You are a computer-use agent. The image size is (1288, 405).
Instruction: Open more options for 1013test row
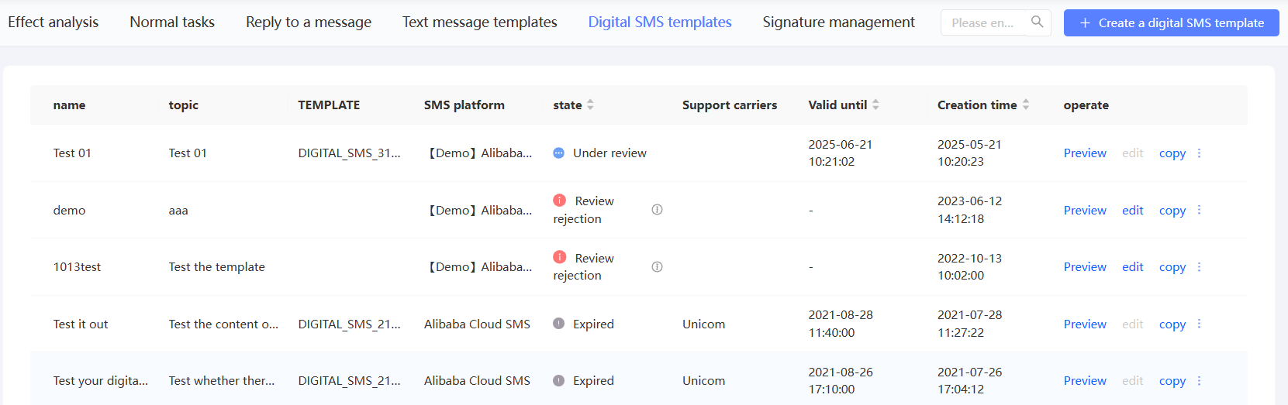tap(1199, 267)
